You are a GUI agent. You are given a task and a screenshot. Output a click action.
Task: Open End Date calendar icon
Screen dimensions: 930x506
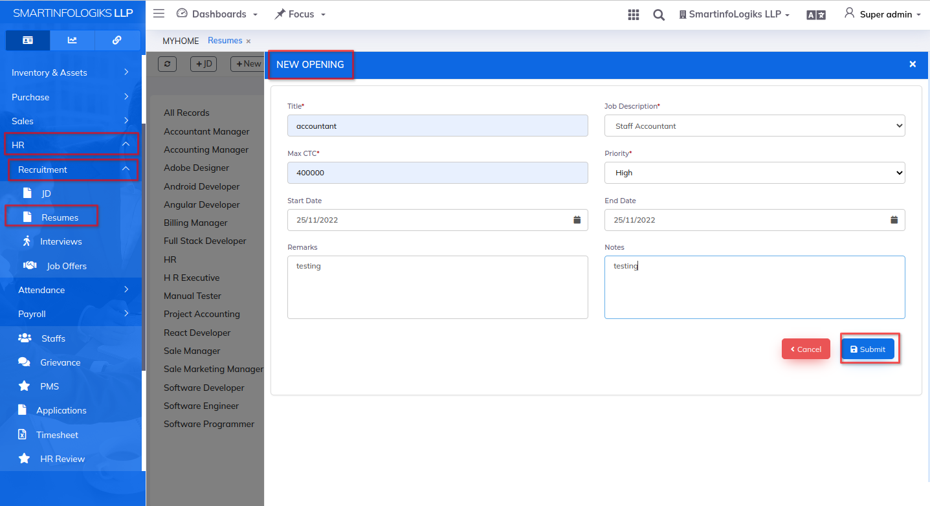tap(894, 220)
